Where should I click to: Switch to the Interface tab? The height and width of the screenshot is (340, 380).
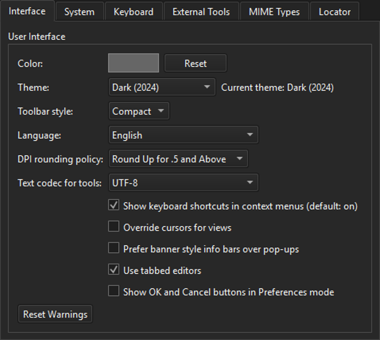click(x=27, y=11)
